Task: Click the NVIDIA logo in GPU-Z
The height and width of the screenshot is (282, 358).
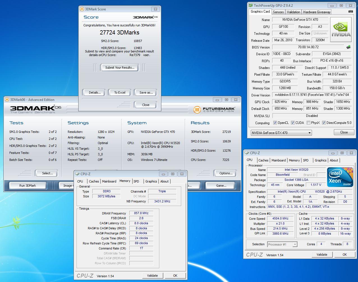Action: pyautogui.click(x=341, y=30)
